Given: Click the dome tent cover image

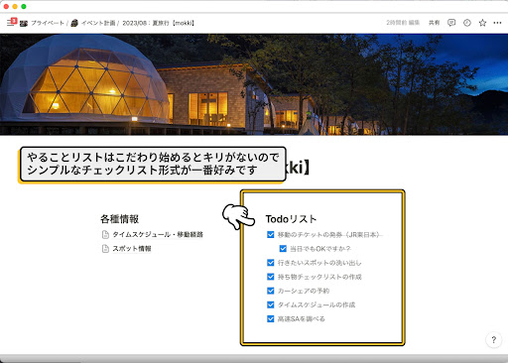Looking at the screenshot, I should click(x=254, y=84).
